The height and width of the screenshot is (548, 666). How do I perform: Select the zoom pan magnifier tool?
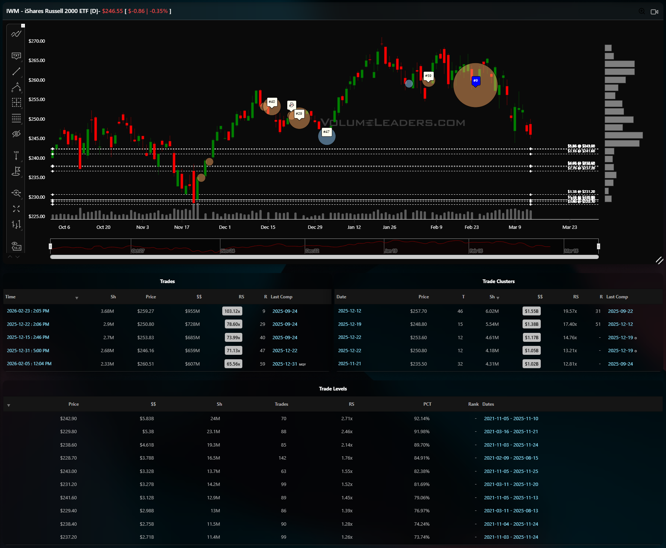pos(16,193)
